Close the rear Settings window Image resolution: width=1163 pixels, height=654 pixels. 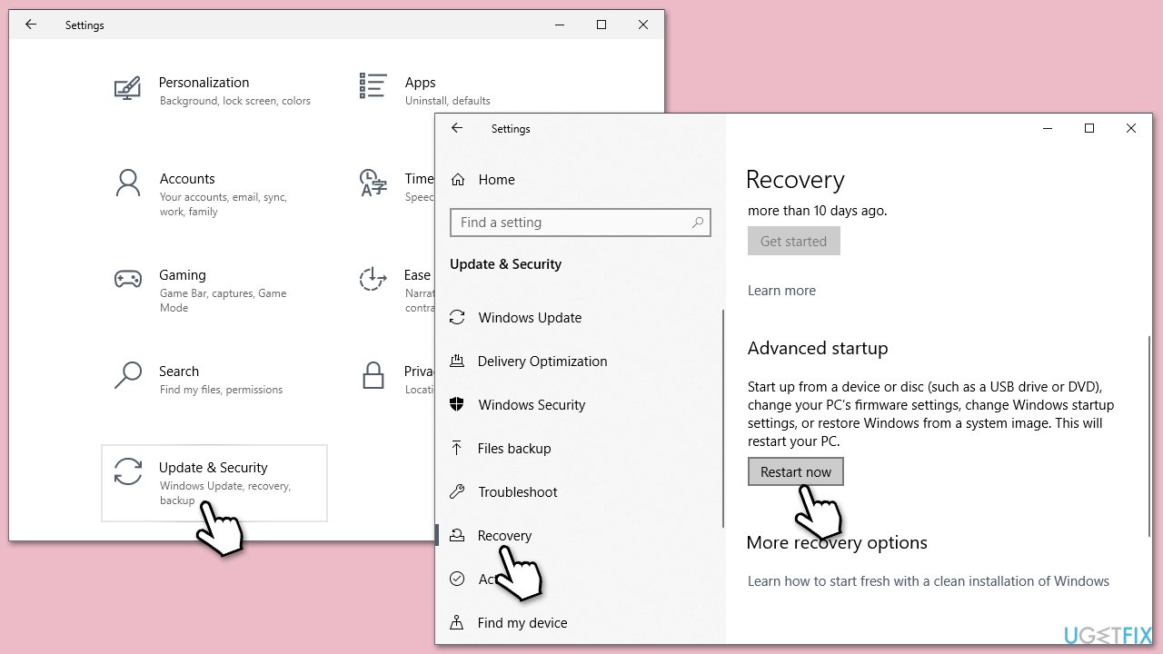click(643, 25)
